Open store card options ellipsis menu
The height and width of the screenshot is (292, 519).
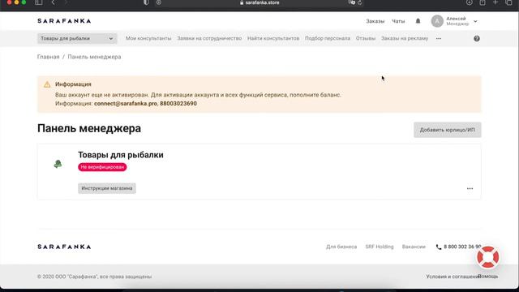[470, 188]
